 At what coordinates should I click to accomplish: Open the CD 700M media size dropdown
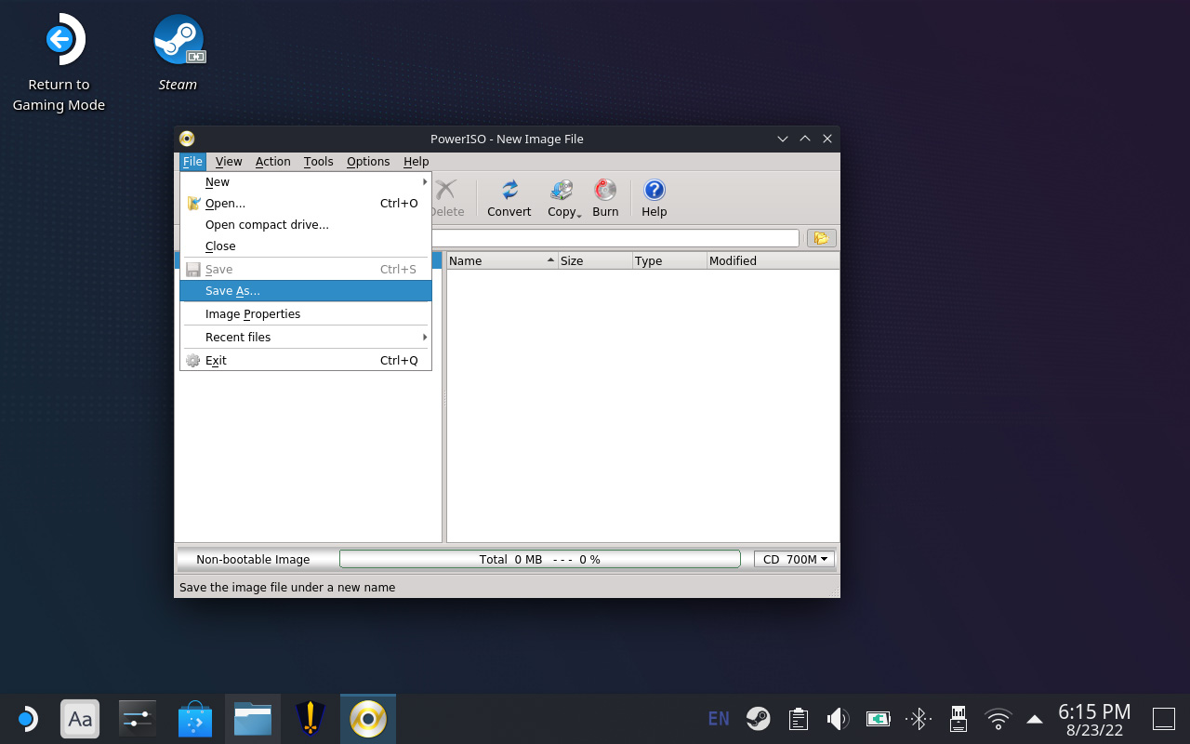coord(795,559)
